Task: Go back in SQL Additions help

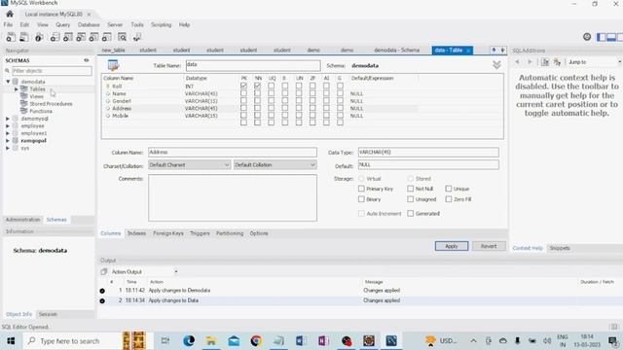Action: coord(517,62)
